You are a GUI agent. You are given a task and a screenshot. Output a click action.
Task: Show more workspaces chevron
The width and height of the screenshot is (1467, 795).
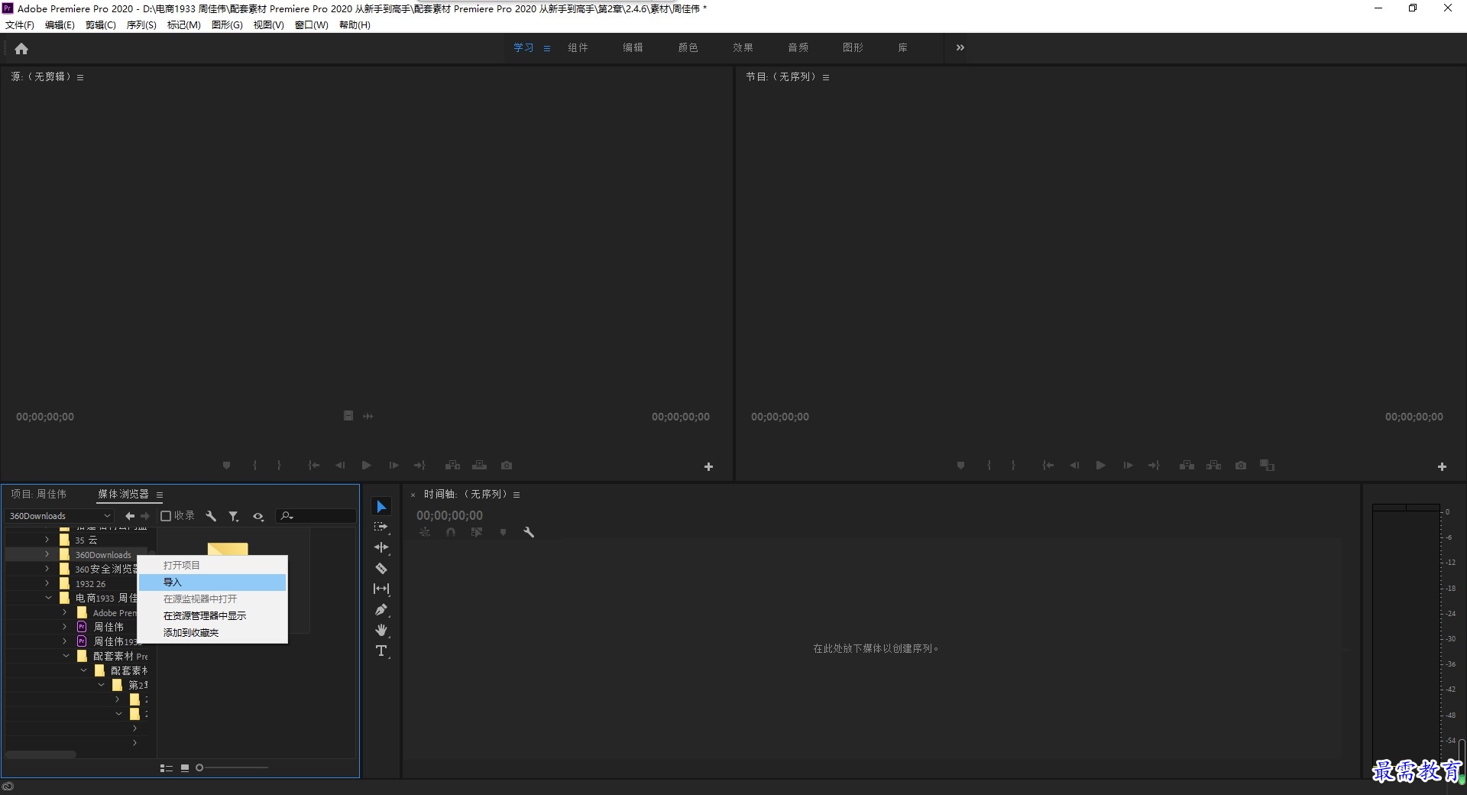point(960,47)
